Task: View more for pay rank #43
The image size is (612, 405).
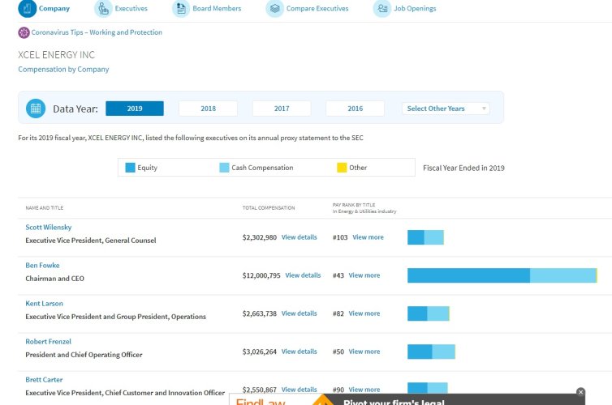Action: (x=364, y=275)
